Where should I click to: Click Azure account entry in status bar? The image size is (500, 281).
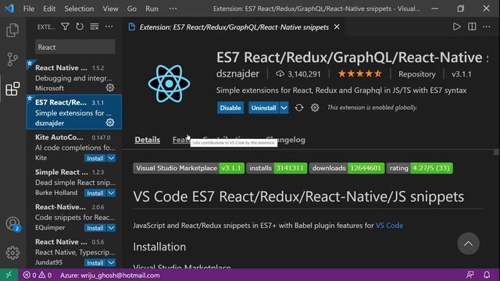[109, 275]
